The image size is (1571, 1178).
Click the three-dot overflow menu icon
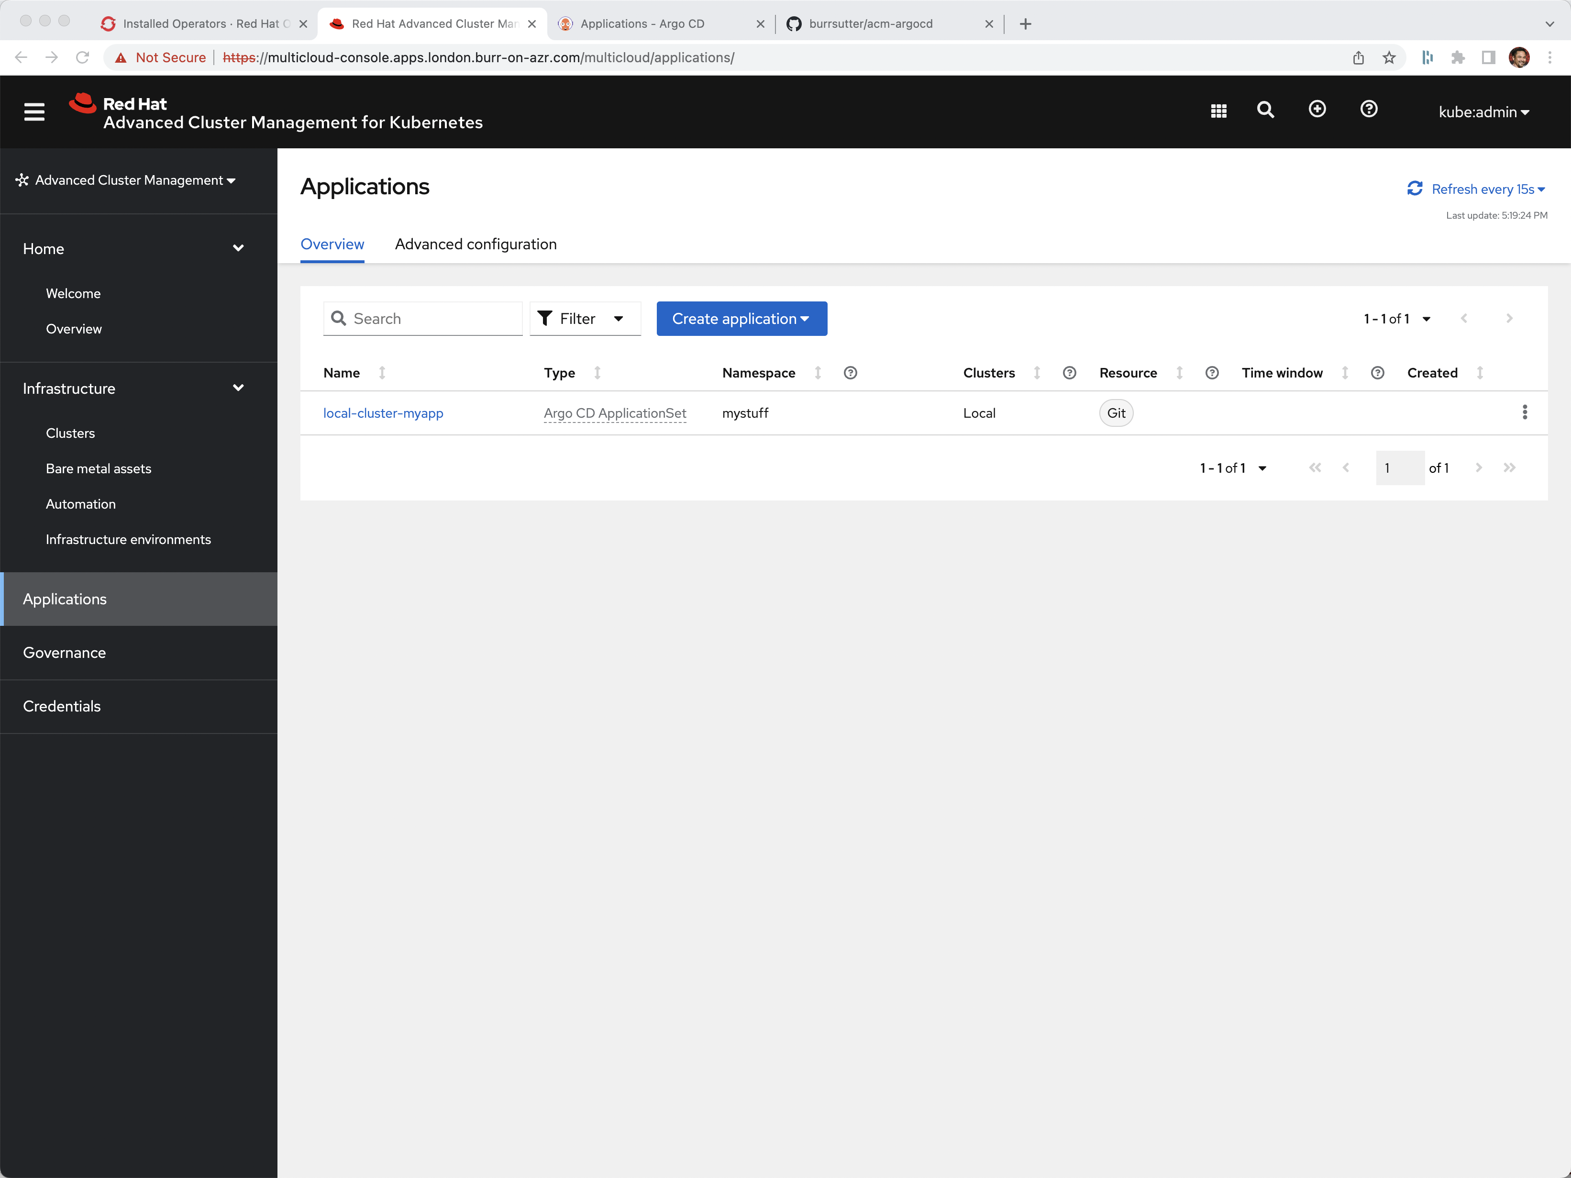click(x=1525, y=411)
